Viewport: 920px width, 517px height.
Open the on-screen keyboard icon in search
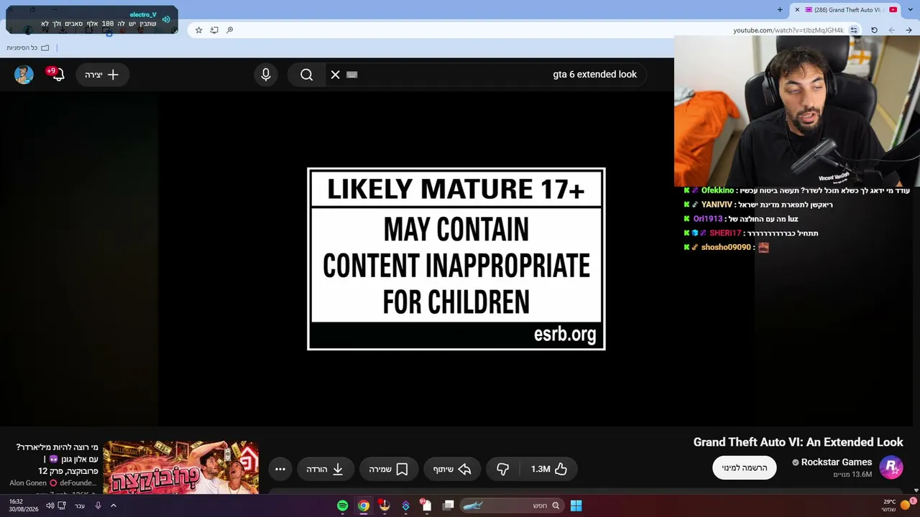pos(352,75)
